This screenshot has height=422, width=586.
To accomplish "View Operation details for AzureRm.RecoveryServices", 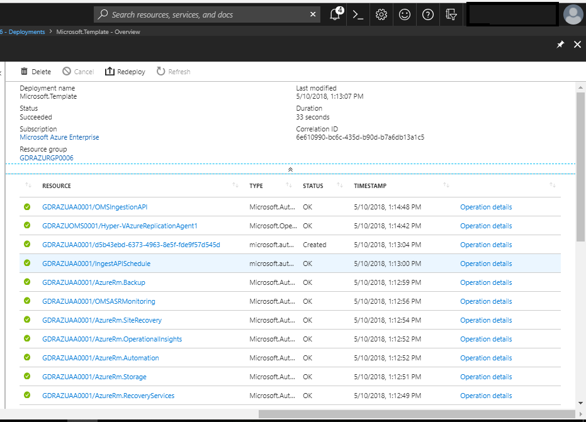I will click(x=486, y=396).
